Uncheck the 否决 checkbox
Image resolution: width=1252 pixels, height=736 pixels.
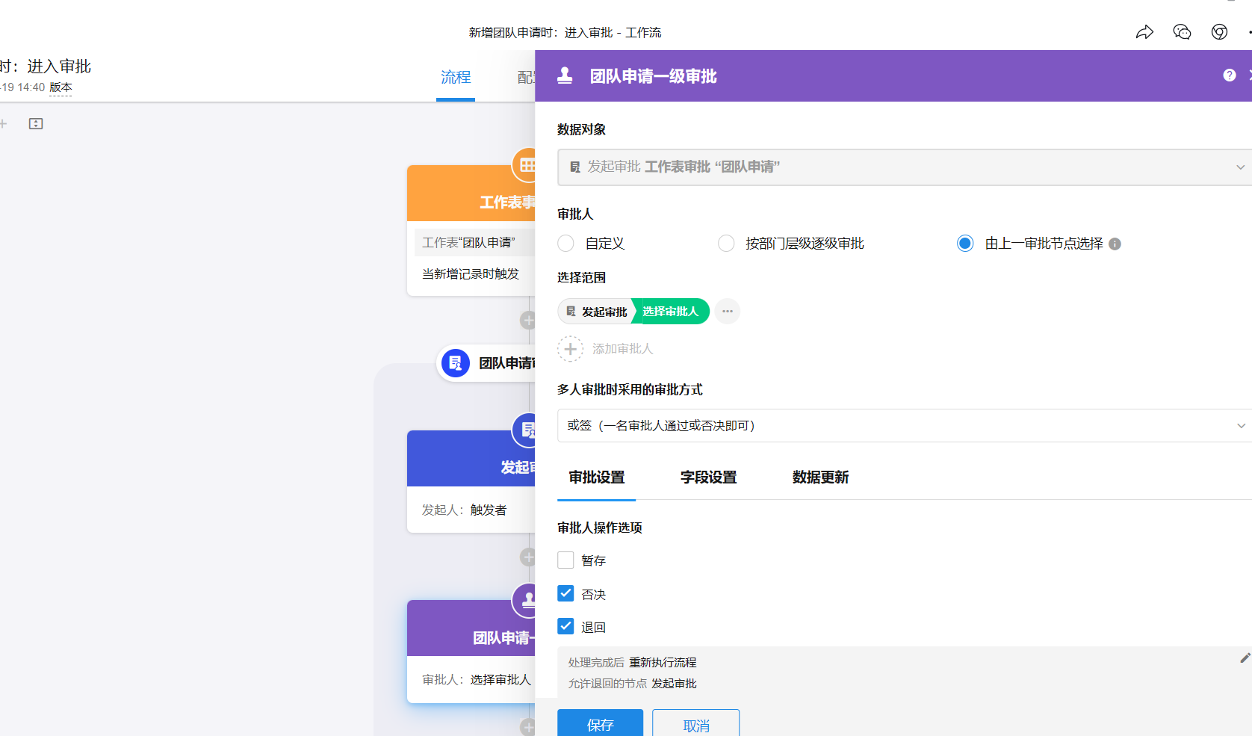[x=566, y=594]
